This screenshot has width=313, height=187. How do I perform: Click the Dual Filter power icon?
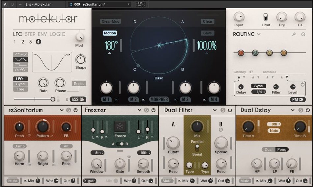[230, 110]
